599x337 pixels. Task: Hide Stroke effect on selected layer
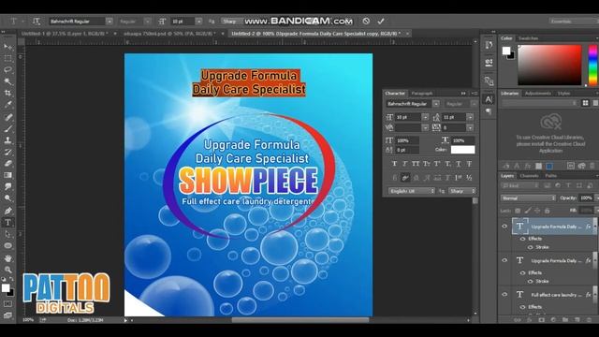[531, 247]
